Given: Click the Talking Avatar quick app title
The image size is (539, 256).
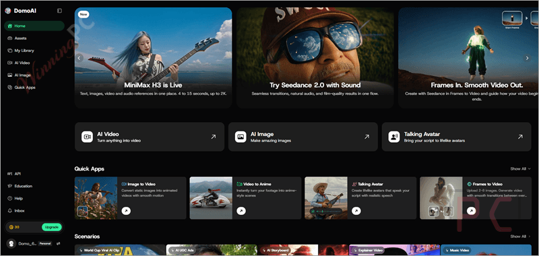Looking at the screenshot, I should click(x=371, y=184).
